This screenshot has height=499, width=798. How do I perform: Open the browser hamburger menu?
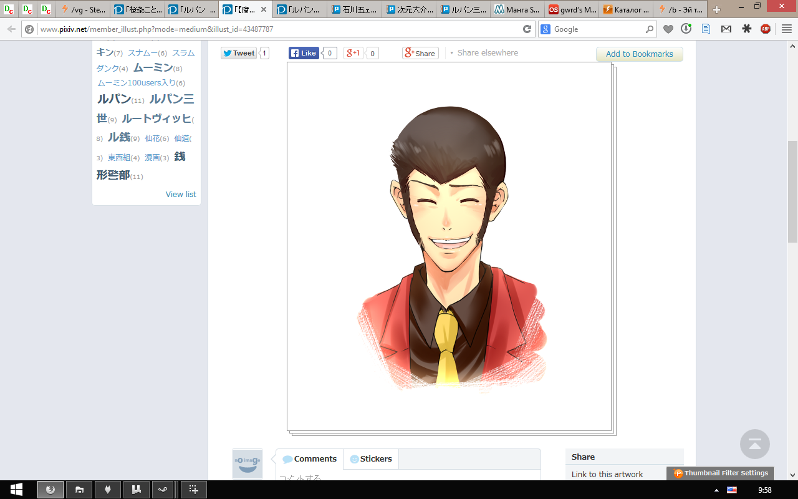(x=786, y=29)
